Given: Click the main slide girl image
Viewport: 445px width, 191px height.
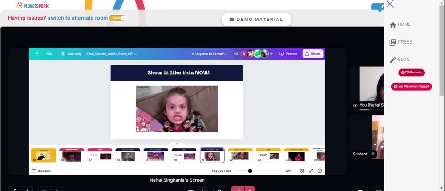Looking at the screenshot, I should click(177, 109).
